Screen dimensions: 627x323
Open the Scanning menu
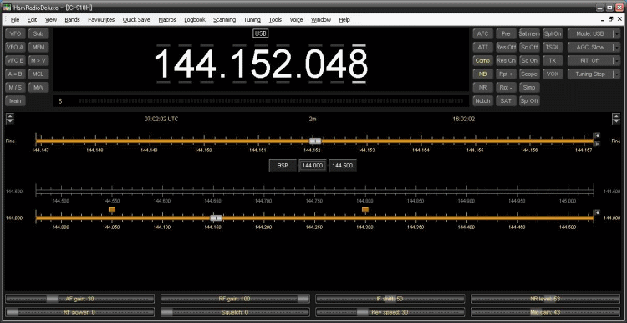(x=224, y=19)
